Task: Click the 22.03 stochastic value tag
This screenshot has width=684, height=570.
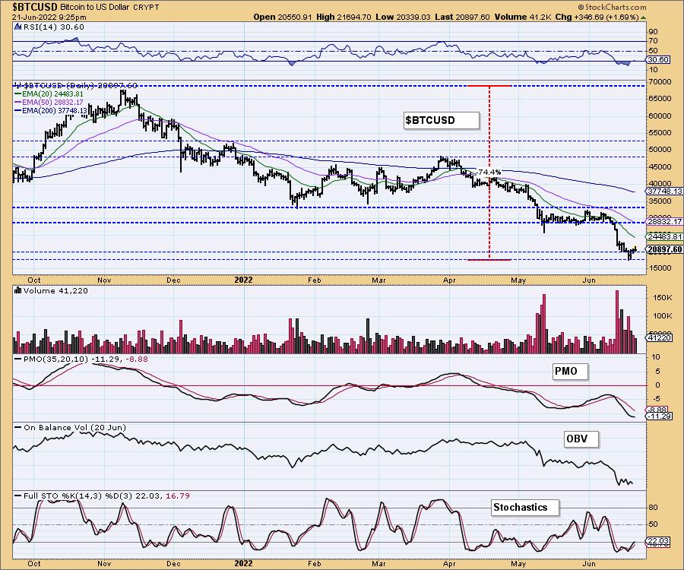Action: click(x=658, y=540)
